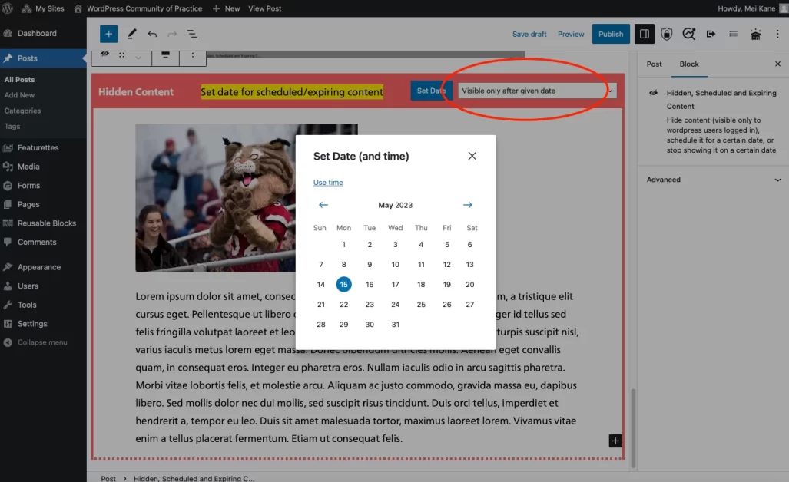
Task: Click the black add block plus button
Action: [x=615, y=441]
